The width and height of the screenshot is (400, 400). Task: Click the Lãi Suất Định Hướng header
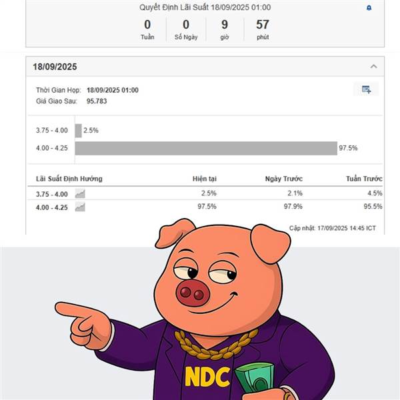click(69, 179)
